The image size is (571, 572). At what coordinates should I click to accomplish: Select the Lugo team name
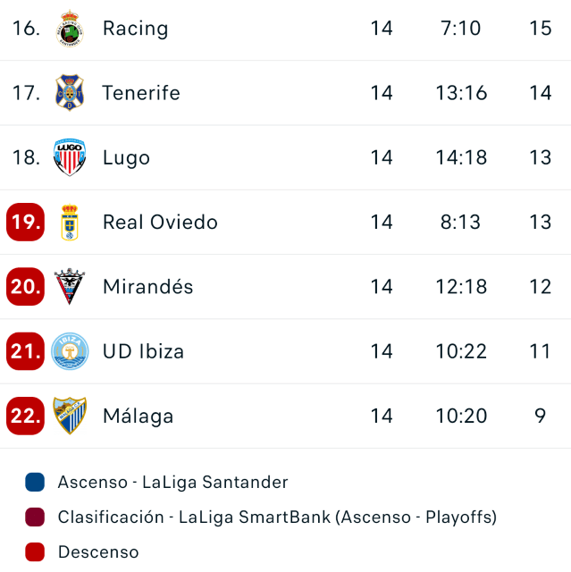[126, 158]
